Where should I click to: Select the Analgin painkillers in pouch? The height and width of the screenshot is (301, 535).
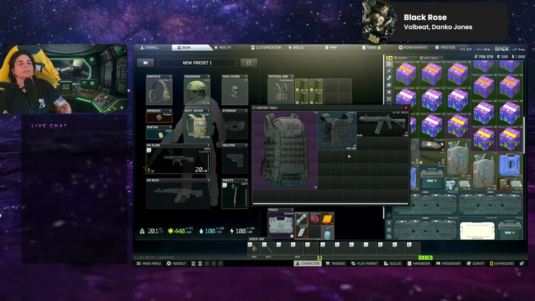(x=302, y=232)
